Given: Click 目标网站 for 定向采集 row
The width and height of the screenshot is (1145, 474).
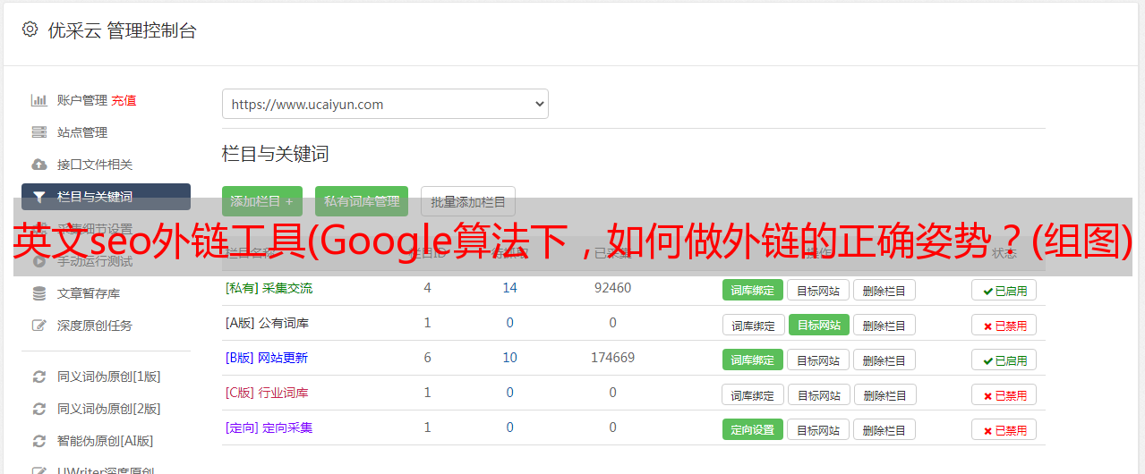Looking at the screenshot, I should point(818,429).
